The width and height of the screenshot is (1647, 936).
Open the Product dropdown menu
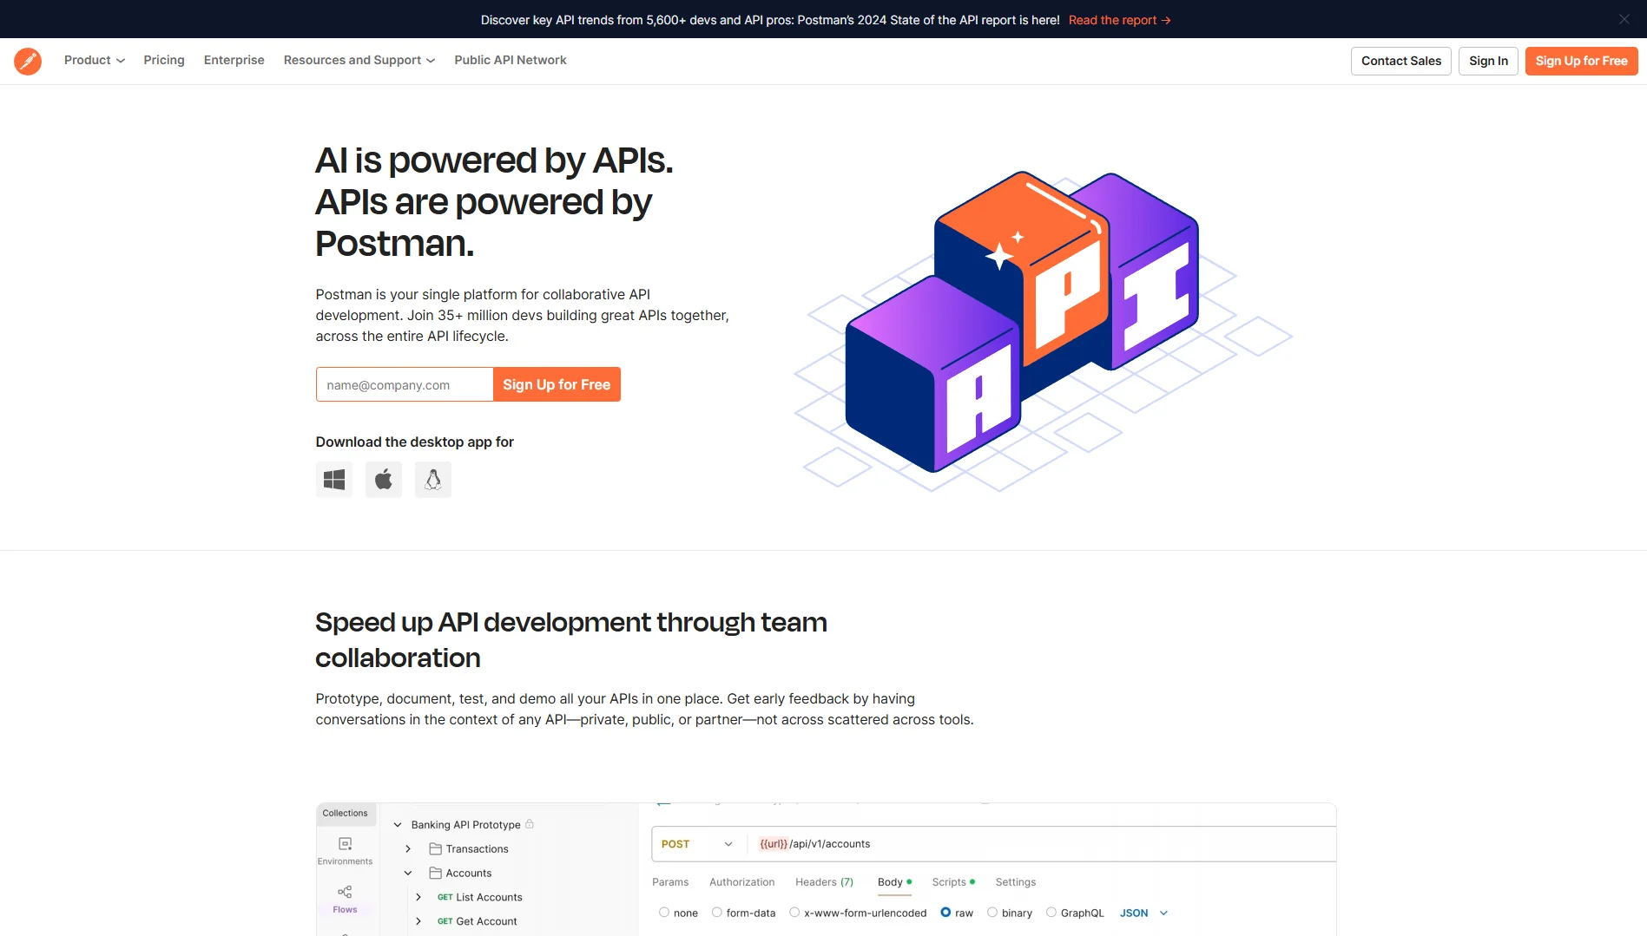pos(95,60)
